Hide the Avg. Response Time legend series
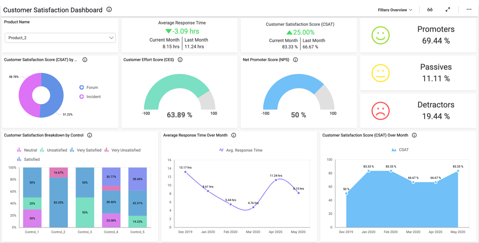 [240, 150]
